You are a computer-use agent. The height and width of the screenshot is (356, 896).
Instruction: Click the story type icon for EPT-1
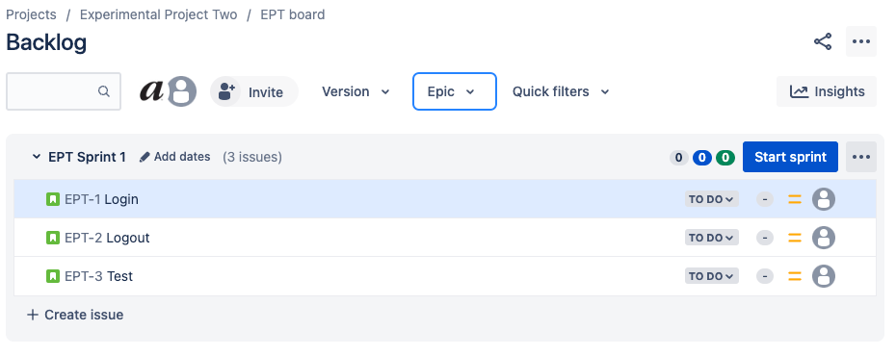(x=53, y=199)
